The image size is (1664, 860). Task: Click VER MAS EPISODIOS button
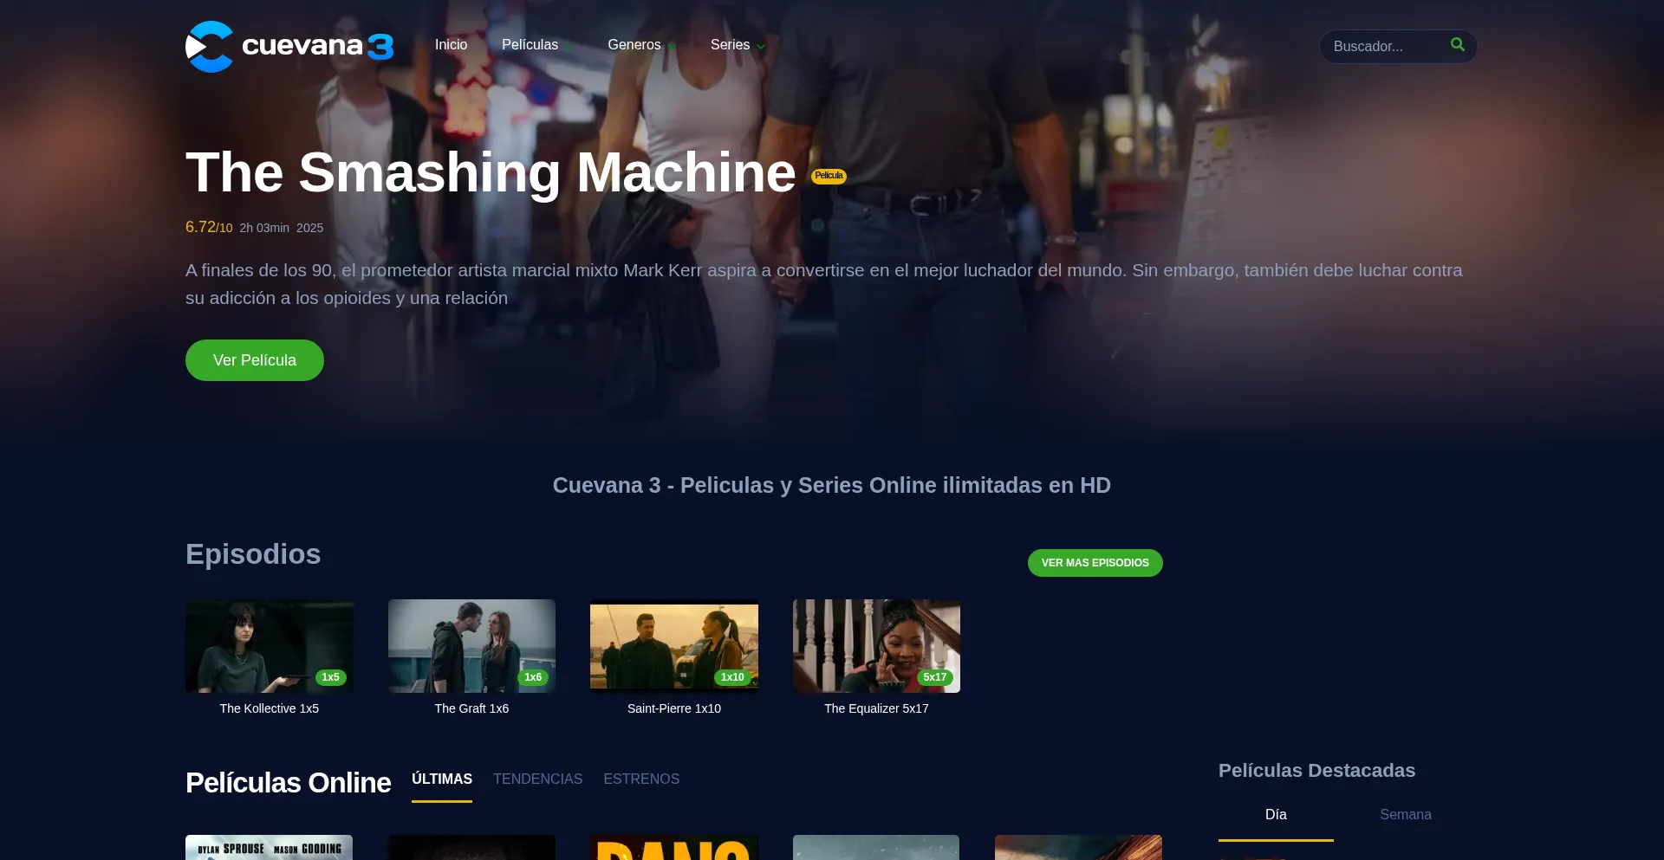1095,563
